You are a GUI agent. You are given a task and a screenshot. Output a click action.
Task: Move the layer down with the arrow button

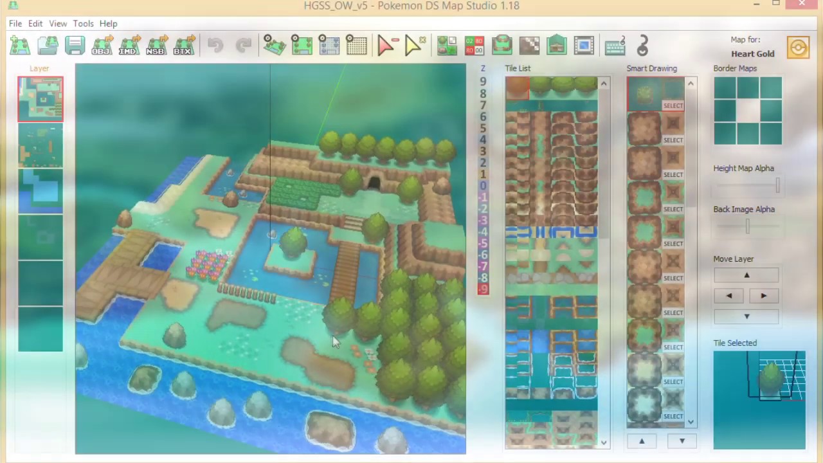[746, 316]
